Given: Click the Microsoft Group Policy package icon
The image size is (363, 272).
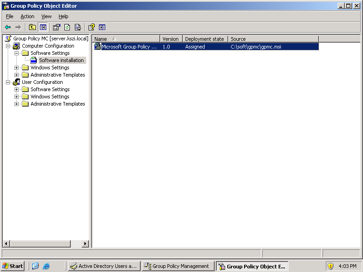Looking at the screenshot, I should tap(97, 47).
